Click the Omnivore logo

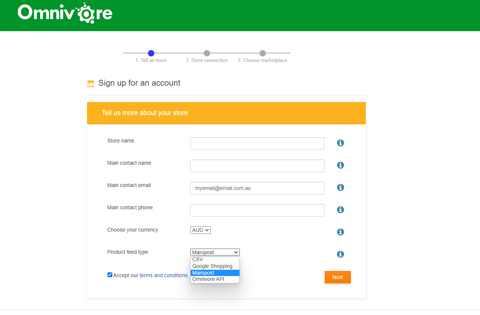click(65, 13)
